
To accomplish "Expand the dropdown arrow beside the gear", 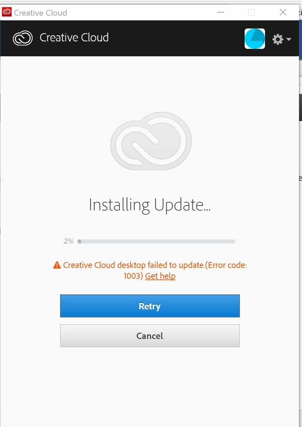I will (x=289, y=39).
